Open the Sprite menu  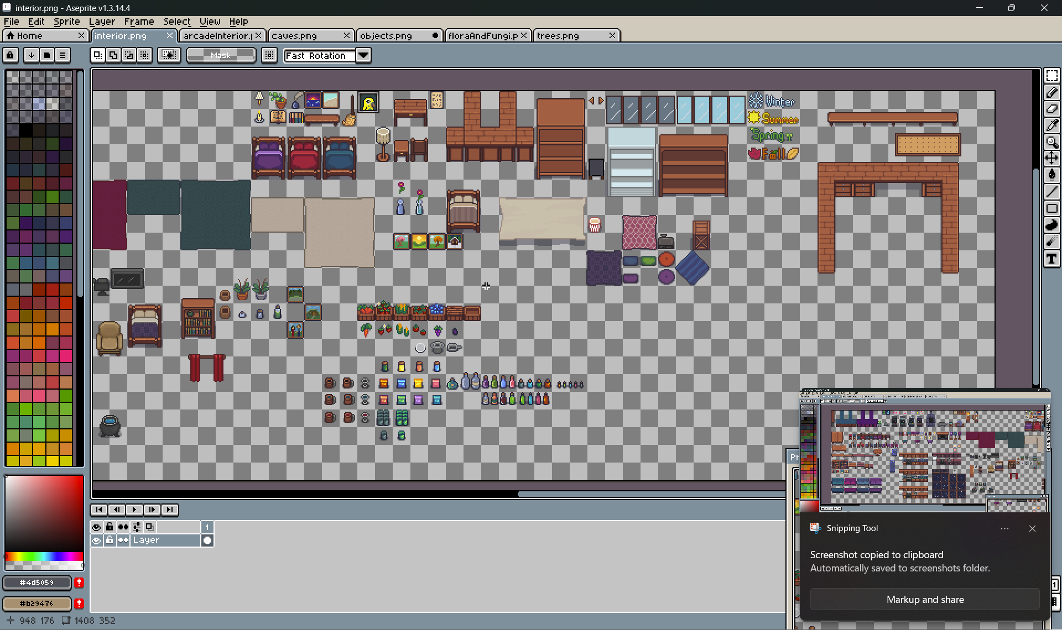[66, 22]
